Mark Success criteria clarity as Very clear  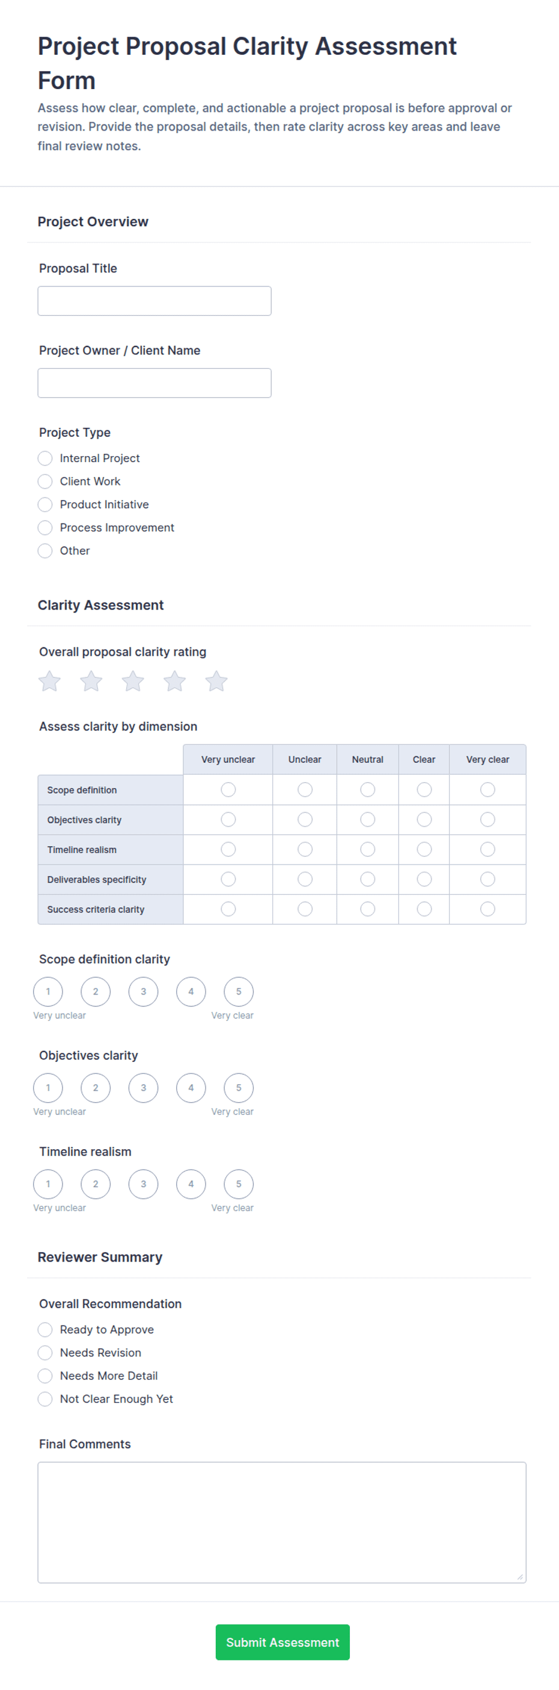[487, 908]
